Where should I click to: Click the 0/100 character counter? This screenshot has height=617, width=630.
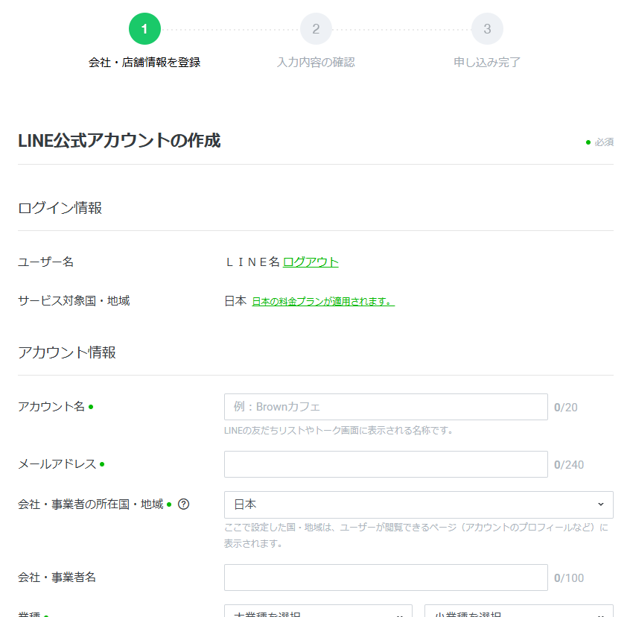pos(569,578)
